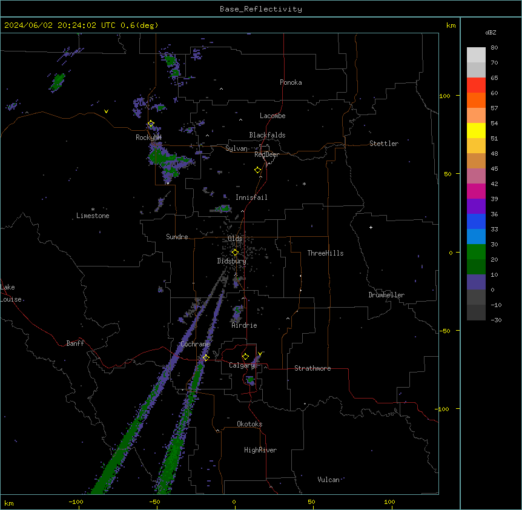The width and height of the screenshot is (522, 510).
Task: Click the Didsbury city label
Action: [232, 261]
